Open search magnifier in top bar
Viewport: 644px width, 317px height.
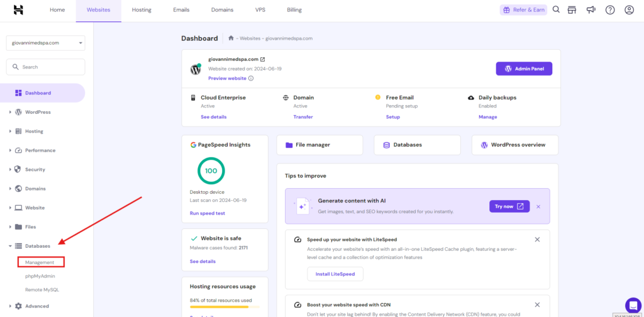(x=556, y=10)
